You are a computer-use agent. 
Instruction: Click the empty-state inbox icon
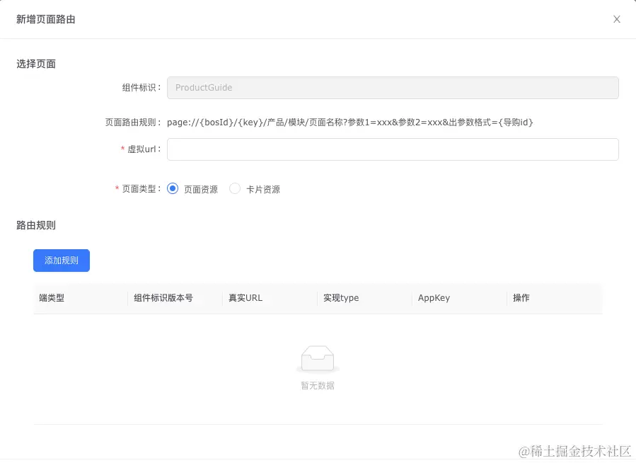(318, 358)
